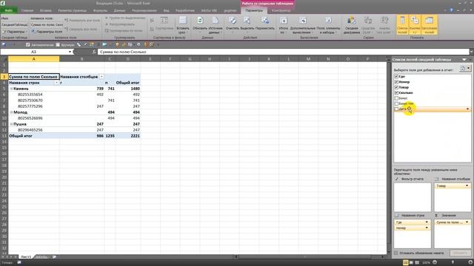
Task: Click the sort ascending A-Z icon
Action: 152,20
